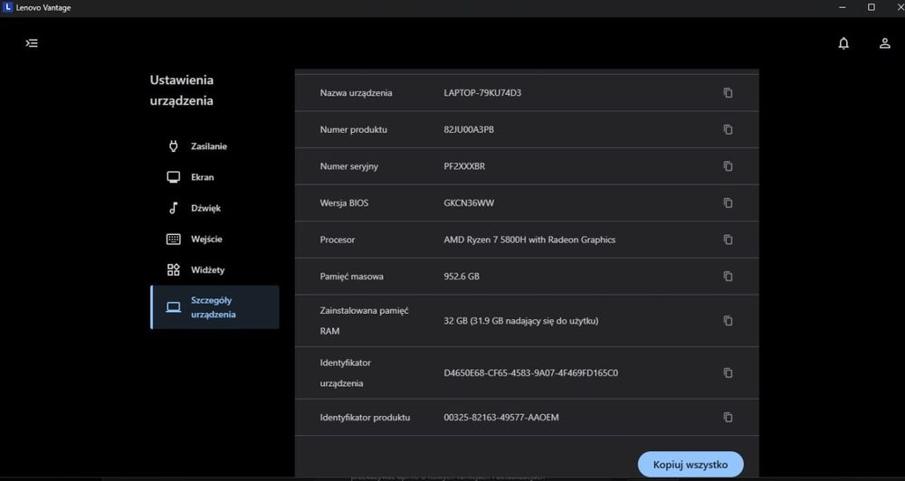Copy the Wersja BIOS value

(x=728, y=203)
